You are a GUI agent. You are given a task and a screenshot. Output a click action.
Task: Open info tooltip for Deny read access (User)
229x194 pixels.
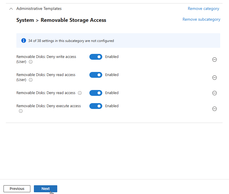point(31,80)
